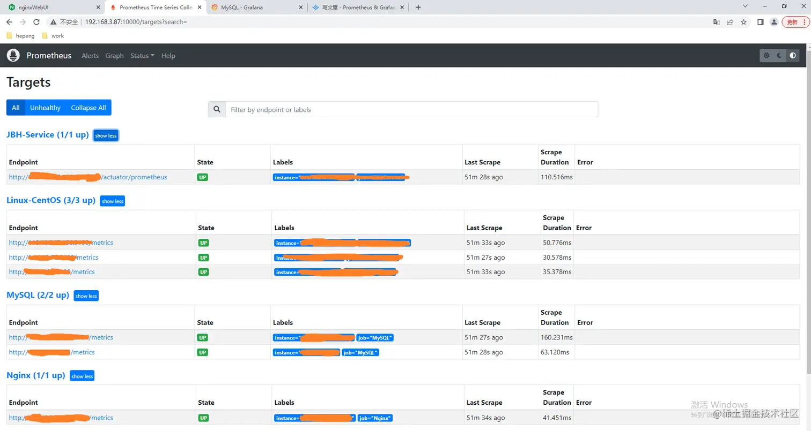Click the job="MySQL" badge in 160.231ms row
The width and height of the screenshot is (811, 431).
click(x=375, y=338)
